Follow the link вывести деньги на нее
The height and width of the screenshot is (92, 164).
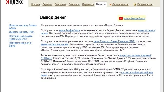pyautogui.click(x=147, y=30)
